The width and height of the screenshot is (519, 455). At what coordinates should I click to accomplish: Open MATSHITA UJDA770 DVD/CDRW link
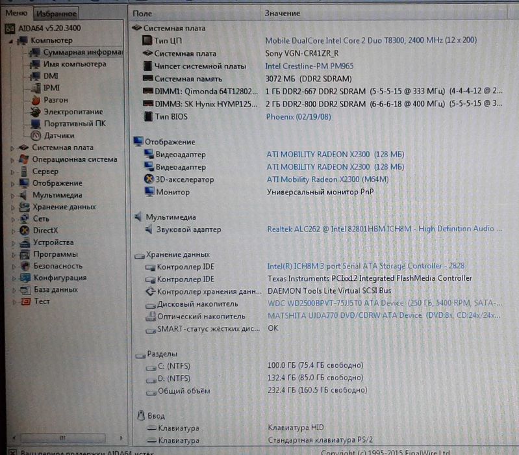pyautogui.click(x=384, y=316)
